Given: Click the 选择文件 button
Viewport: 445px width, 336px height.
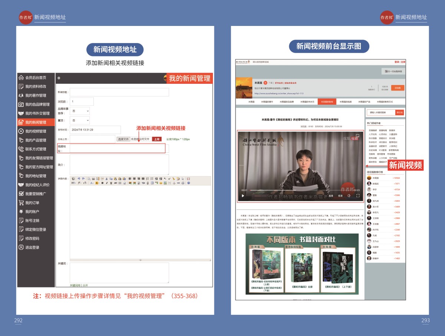Looking at the screenshot, I should coord(123,139).
